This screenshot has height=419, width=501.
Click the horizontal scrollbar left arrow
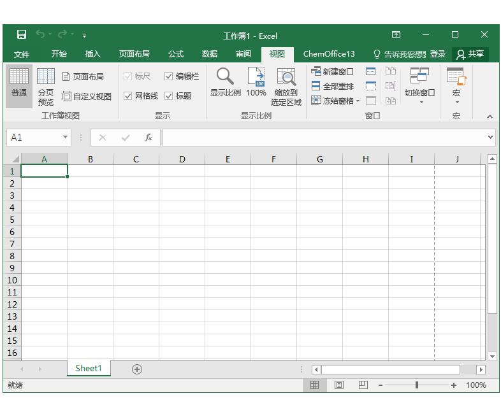316,369
